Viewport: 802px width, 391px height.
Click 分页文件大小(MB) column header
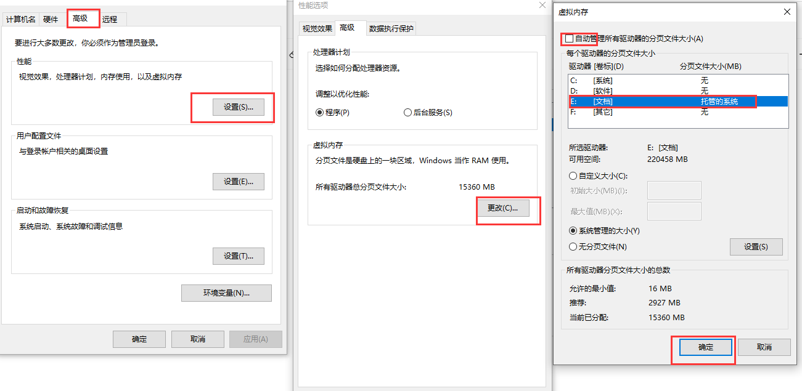(710, 67)
